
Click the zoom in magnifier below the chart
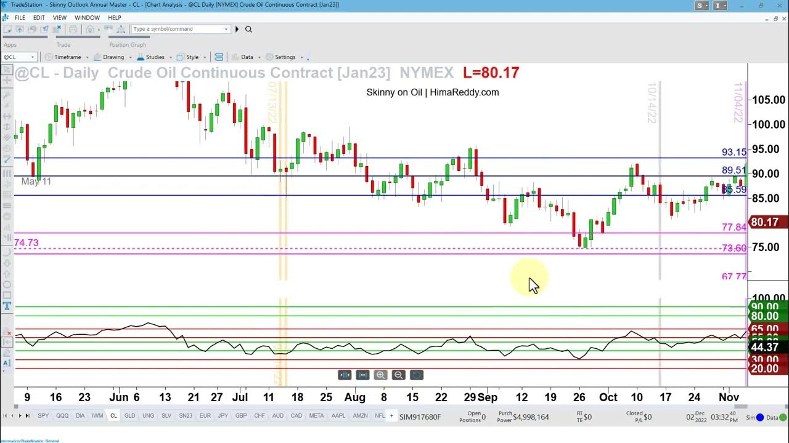(x=380, y=375)
